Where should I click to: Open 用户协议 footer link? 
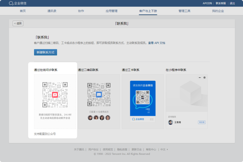point(93,149)
